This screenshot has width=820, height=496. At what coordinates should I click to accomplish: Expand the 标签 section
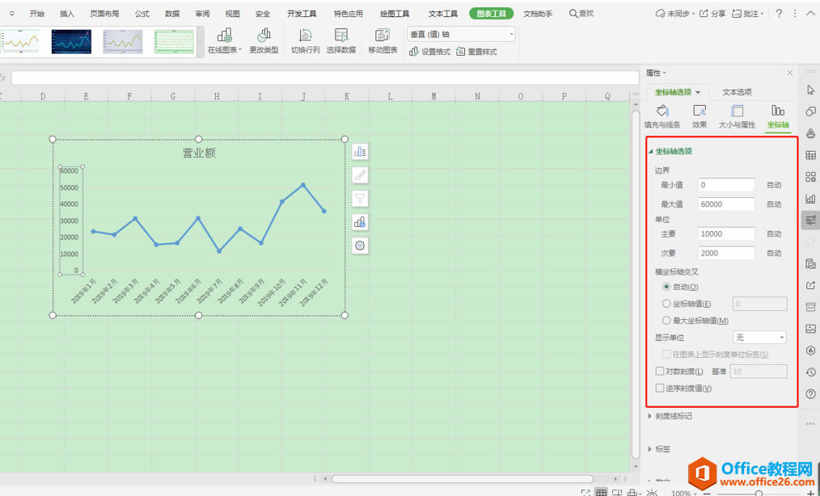pos(650,449)
